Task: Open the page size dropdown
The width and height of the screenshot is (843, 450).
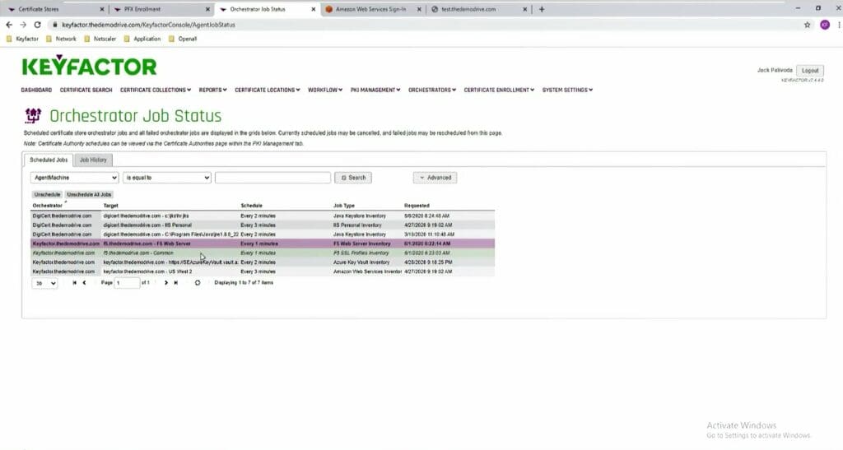Action: 44,283
